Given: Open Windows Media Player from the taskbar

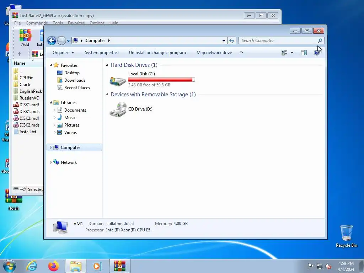Looking at the screenshot, I should (97, 266).
